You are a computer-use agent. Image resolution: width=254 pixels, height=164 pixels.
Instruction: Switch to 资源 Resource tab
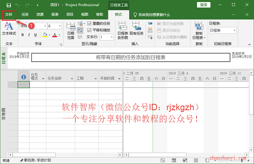click(x=40, y=15)
